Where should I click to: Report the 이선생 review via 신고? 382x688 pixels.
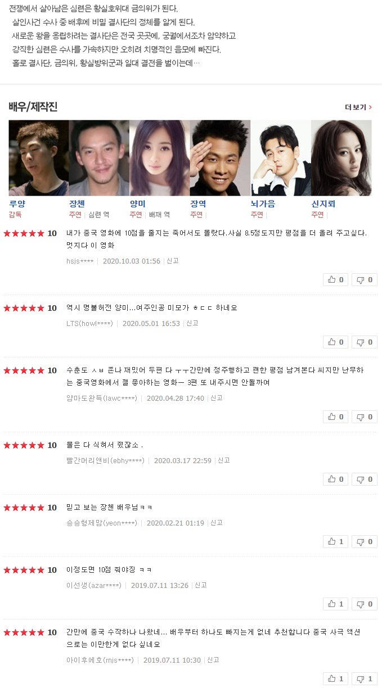pos(201,585)
